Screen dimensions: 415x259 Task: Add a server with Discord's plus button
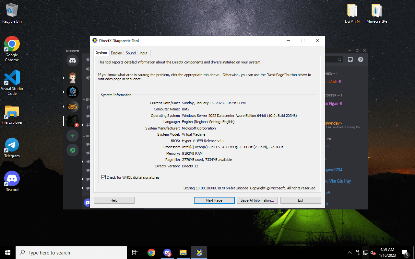tap(73, 136)
